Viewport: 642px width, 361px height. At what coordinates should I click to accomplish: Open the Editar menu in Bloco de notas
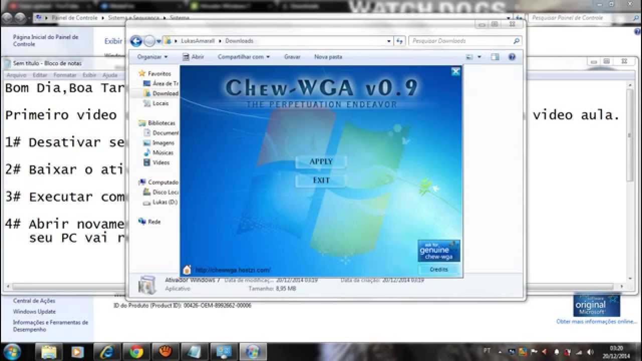click(40, 75)
